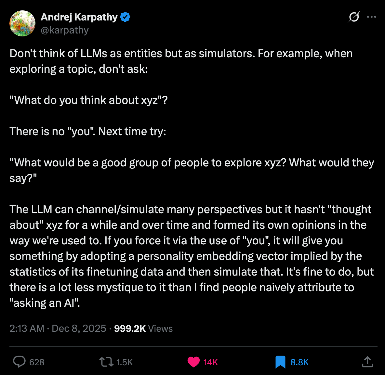Viewport: 385px width, 375px height.
Task: Click the 1.5K reposts count
Action: tap(124, 362)
